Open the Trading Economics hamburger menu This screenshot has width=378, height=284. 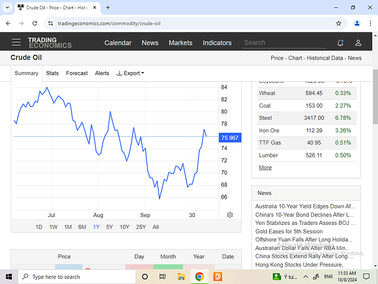16,42
